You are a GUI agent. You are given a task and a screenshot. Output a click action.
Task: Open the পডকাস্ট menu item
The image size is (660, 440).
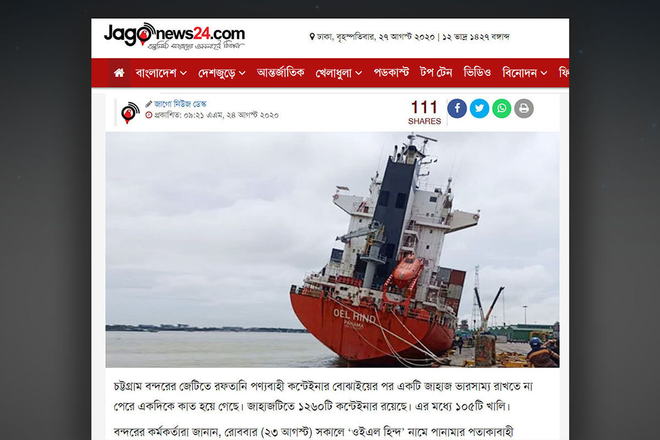(392, 73)
